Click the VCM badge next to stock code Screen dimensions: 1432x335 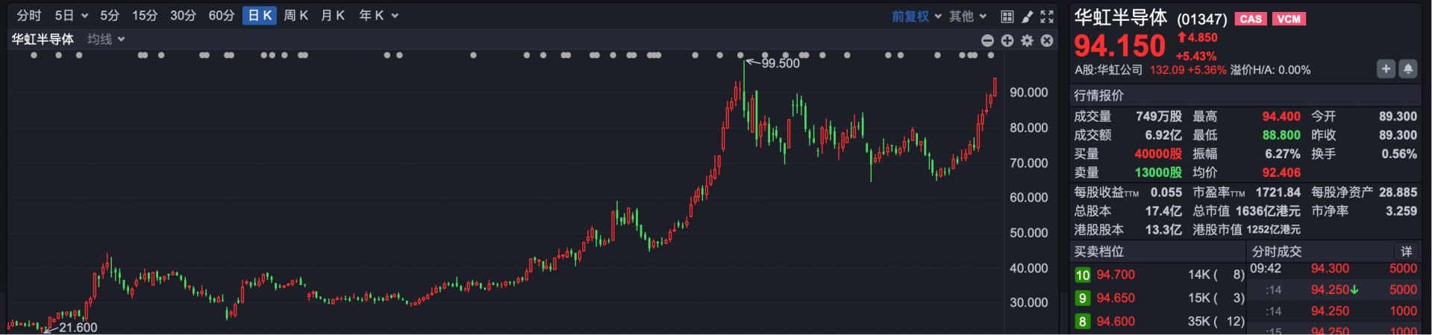click(1289, 19)
